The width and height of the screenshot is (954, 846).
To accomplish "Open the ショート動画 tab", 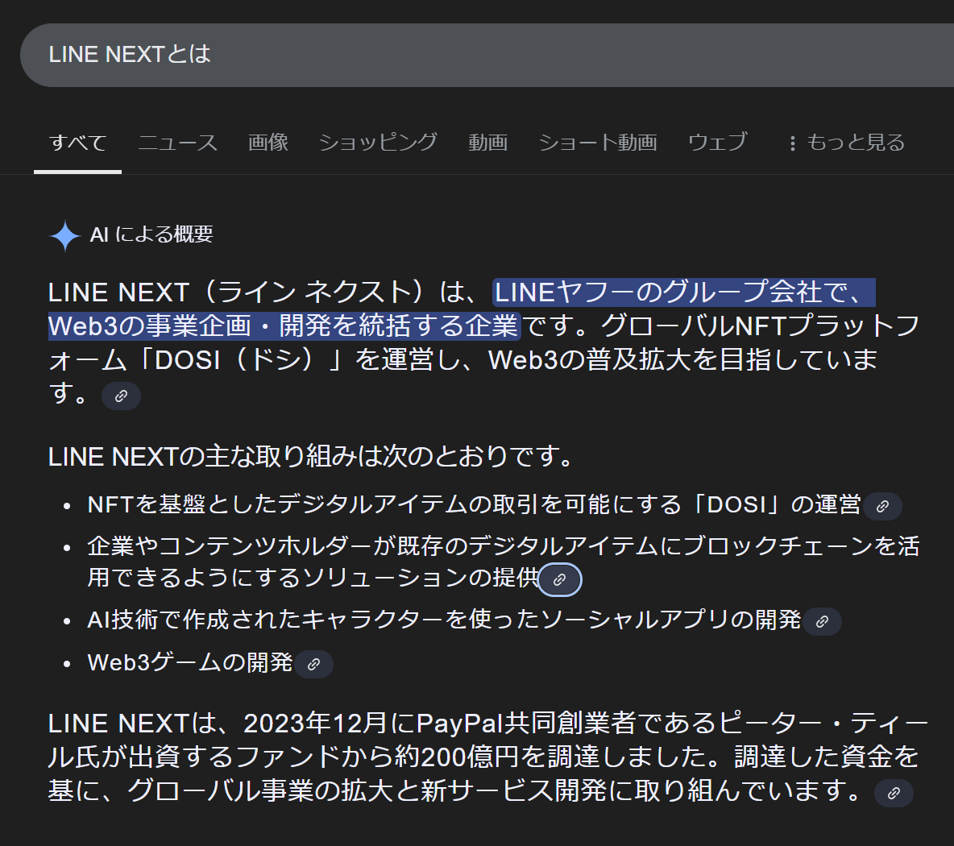I will click(x=597, y=143).
